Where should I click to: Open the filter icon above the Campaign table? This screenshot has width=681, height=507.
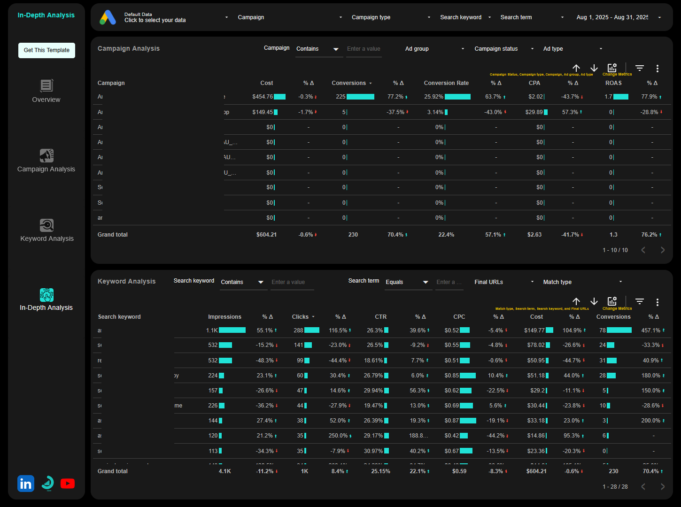639,68
